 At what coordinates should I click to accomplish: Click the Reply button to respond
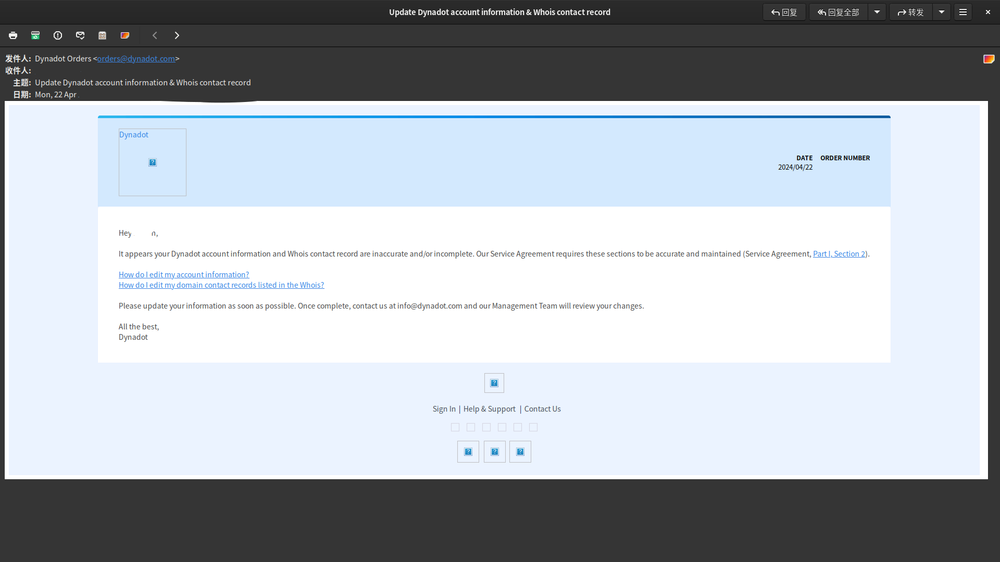[784, 11]
